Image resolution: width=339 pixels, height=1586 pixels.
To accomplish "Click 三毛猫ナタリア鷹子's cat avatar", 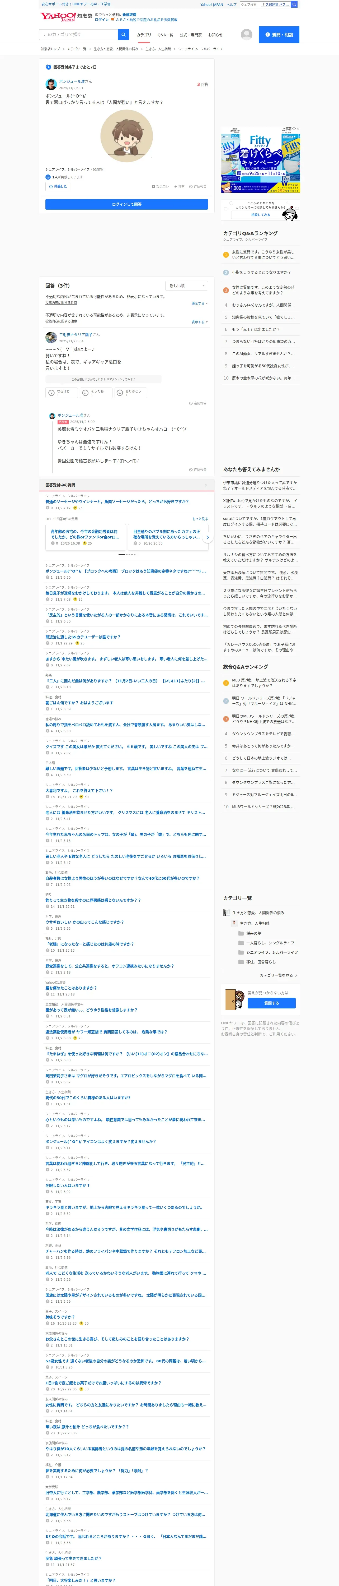I will click(x=51, y=337).
